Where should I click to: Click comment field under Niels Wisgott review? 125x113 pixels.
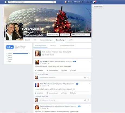tap(61, 100)
